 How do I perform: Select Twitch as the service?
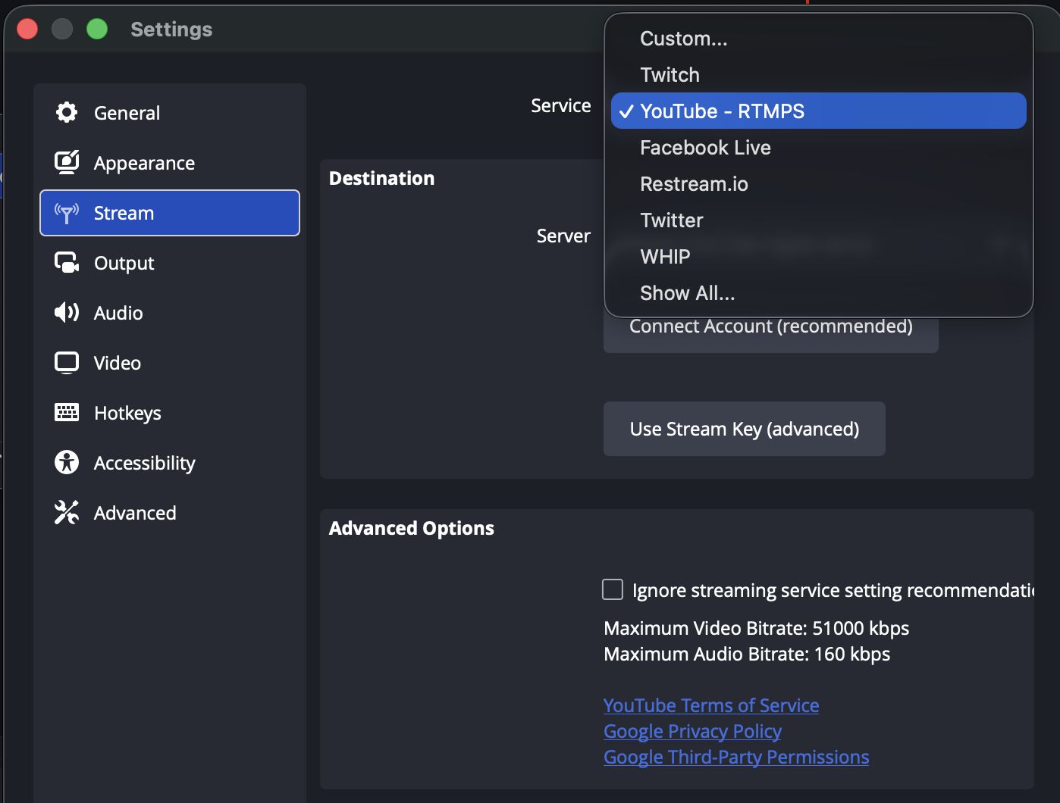click(x=818, y=75)
